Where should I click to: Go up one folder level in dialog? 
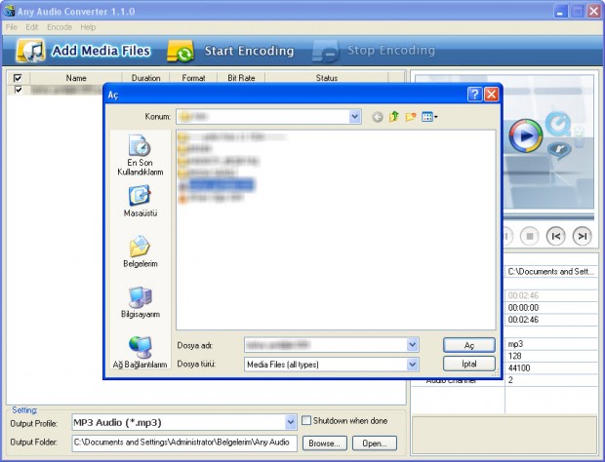click(393, 116)
